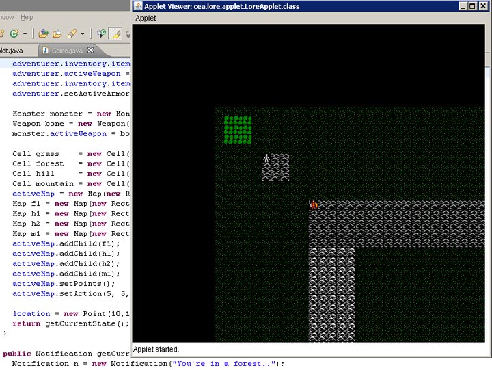This screenshot has width=492, height=370.
Task: Click the 'adventurer.setActiveArmor' code line
Action: pos(71,94)
